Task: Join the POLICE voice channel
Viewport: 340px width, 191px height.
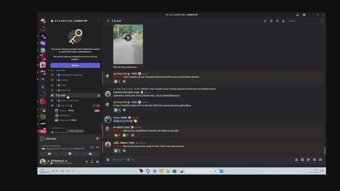Action: click(75, 106)
